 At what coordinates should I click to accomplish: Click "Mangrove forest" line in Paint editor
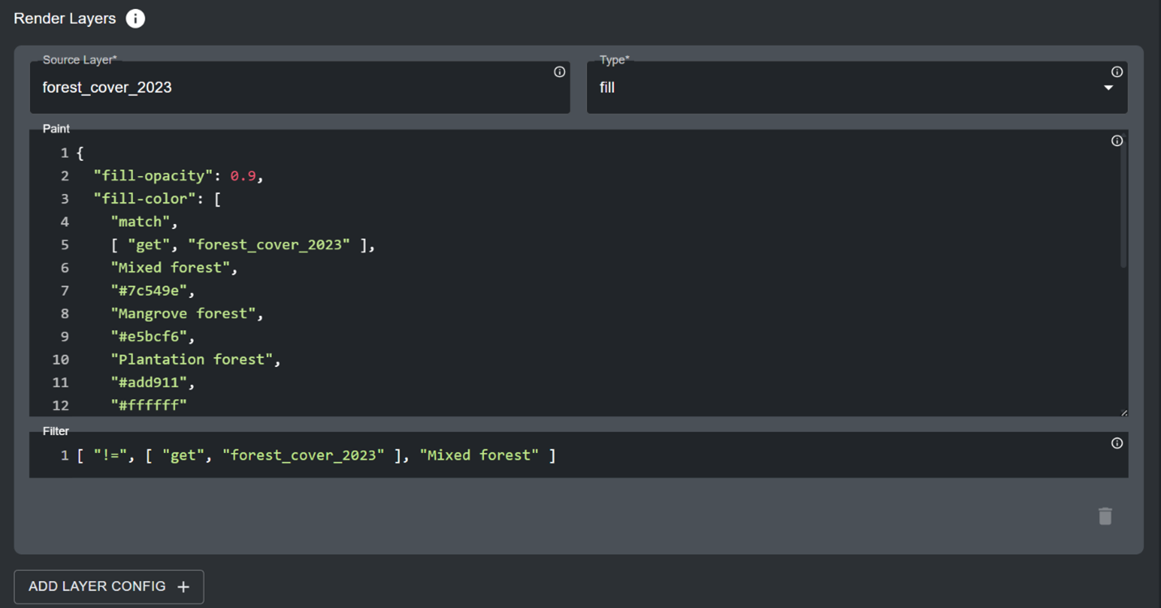coord(187,313)
